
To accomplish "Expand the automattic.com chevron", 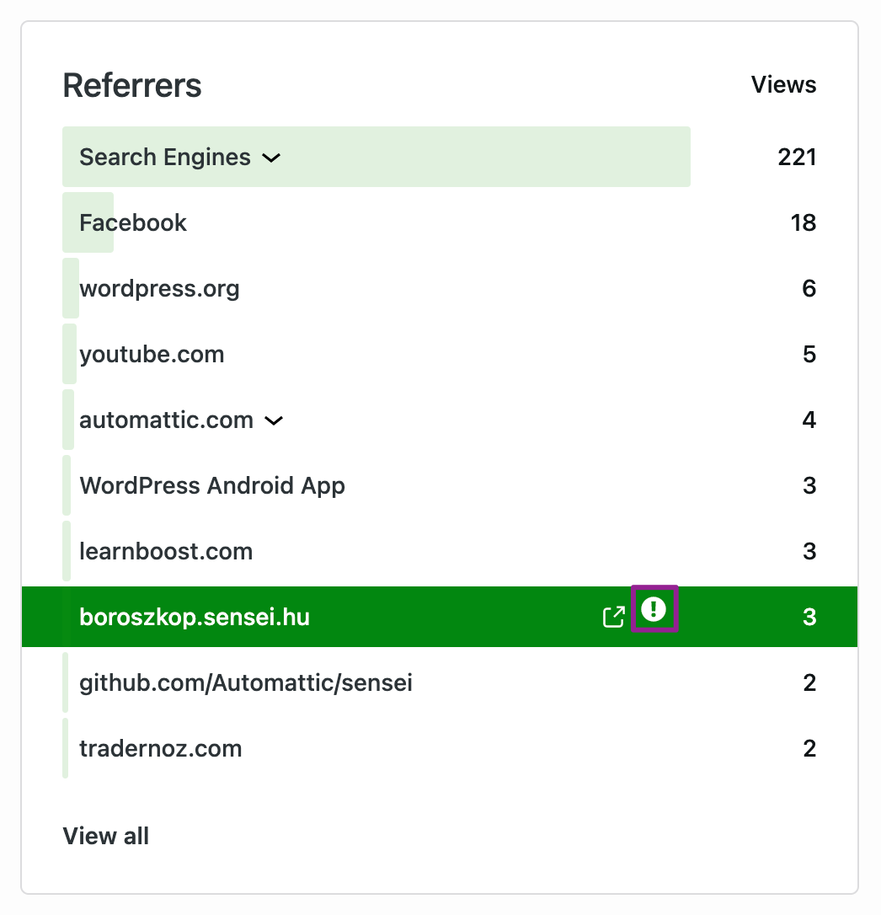I will coord(274,420).
